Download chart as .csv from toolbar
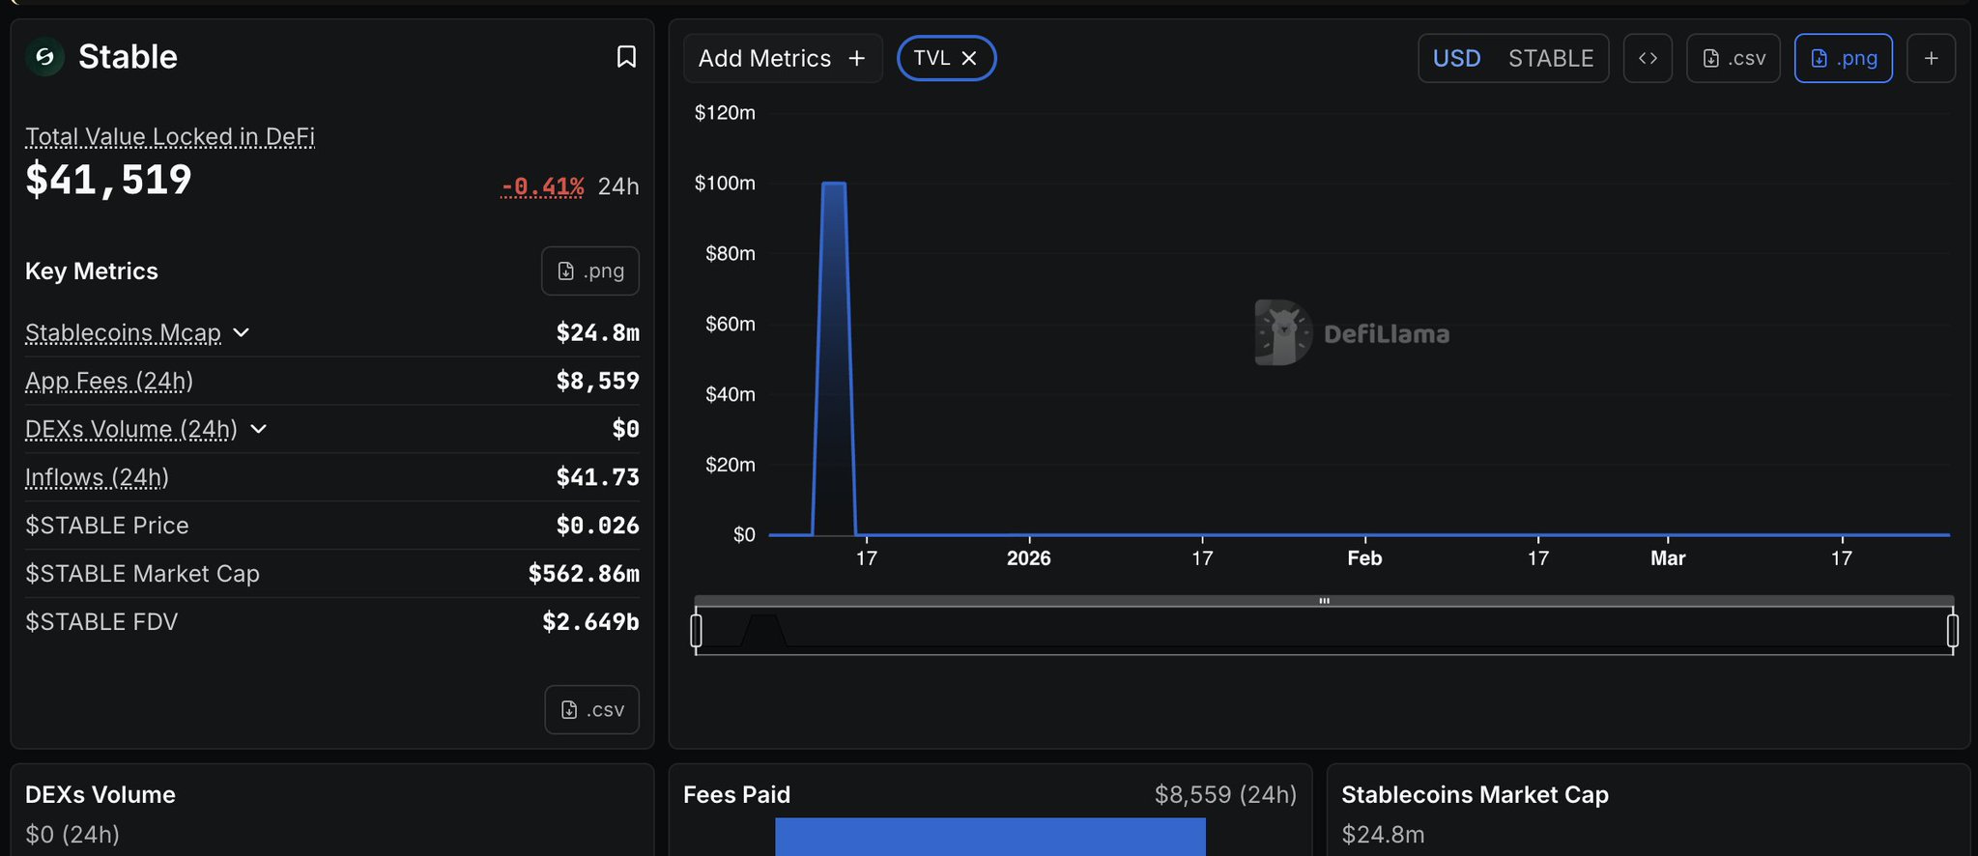1978x856 pixels. 1734,59
